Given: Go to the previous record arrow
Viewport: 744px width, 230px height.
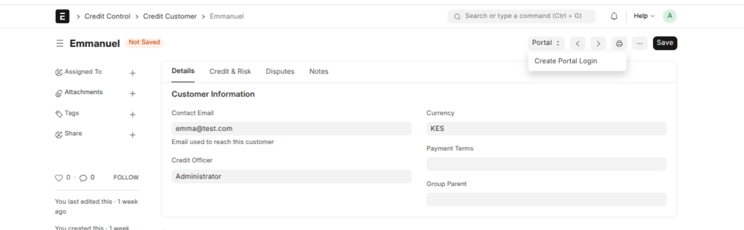Looking at the screenshot, I should (x=577, y=43).
